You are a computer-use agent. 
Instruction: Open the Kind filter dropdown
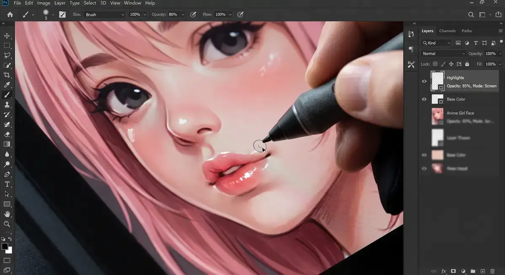click(x=436, y=43)
